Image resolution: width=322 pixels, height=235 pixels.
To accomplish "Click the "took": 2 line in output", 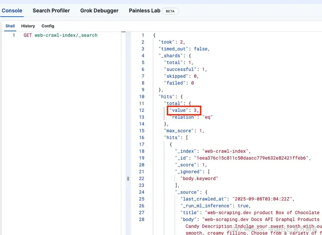I will [171, 42].
